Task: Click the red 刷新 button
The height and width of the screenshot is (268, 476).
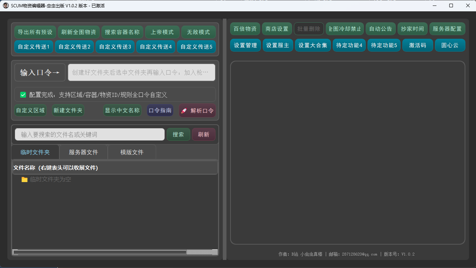Action: pyautogui.click(x=203, y=135)
